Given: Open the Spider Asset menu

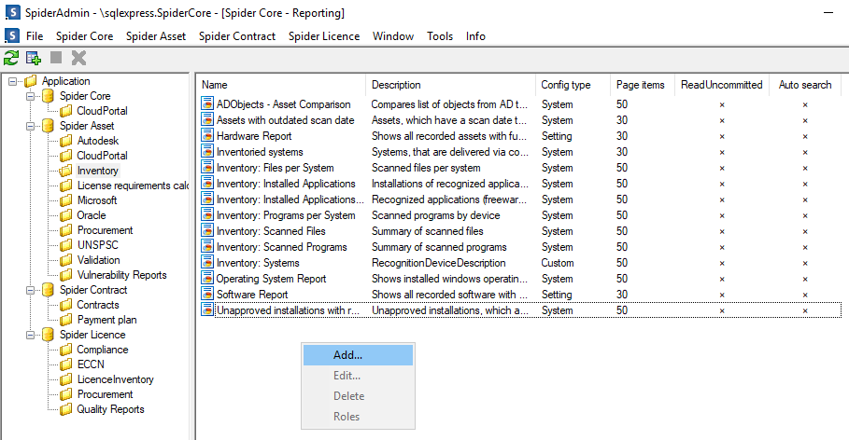Looking at the screenshot, I should [x=156, y=36].
